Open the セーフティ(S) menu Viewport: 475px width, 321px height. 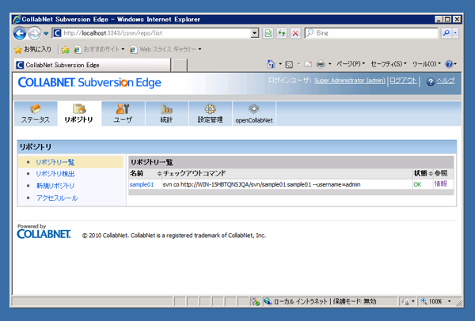coord(389,64)
